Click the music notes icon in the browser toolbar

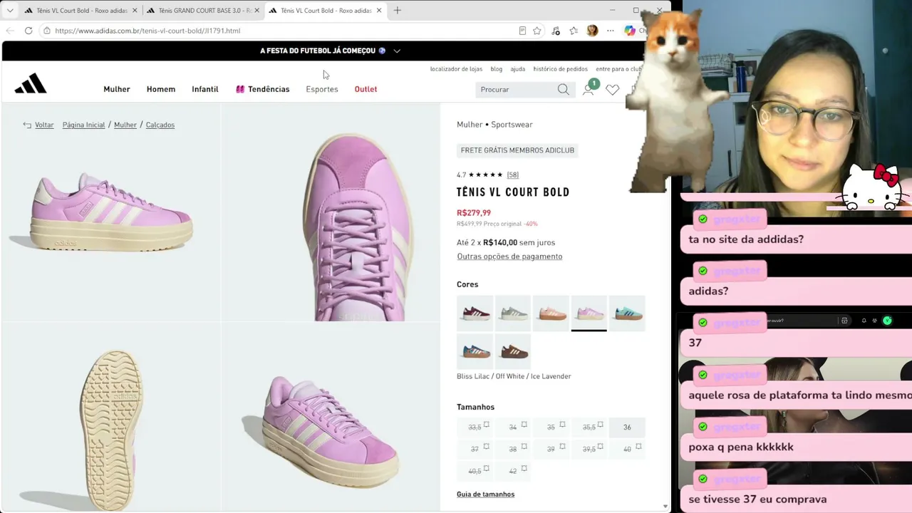556,31
